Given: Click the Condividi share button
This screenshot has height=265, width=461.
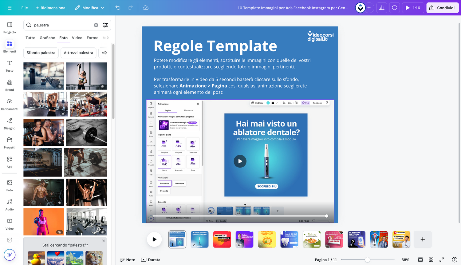Looking at the screenshot, I should (442, 8).
